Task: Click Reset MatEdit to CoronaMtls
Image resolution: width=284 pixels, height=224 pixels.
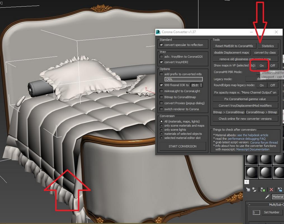Action: click(x=234, y=46)
